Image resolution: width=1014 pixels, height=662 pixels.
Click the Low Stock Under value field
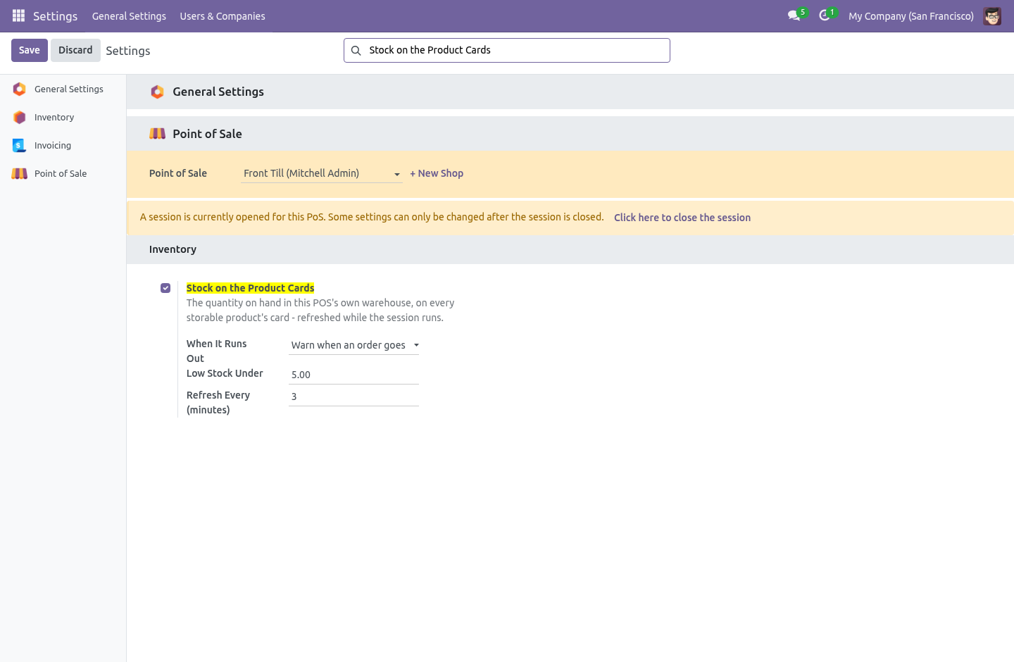[x=353, y=375]
